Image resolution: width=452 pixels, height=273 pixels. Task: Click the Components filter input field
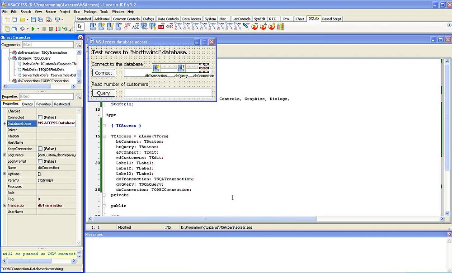(48, 45)
